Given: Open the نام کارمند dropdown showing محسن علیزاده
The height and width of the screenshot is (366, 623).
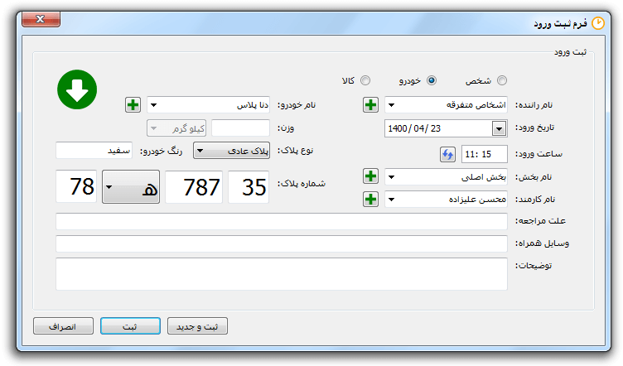Looking at the screenshot, I should pos(446,200).
